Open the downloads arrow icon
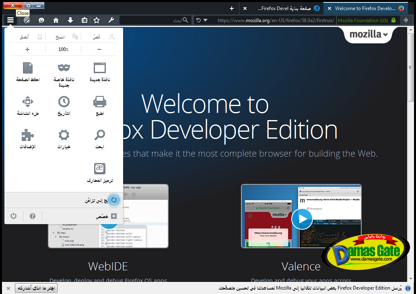Image resolution: width=416 pixels, height=294 pixels. [x=70, y=20]
